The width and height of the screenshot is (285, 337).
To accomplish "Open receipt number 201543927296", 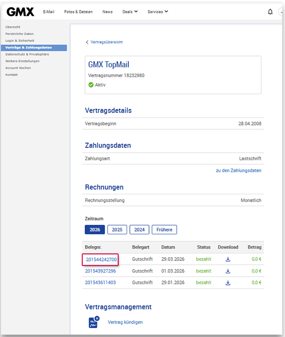I will (100, 271).
